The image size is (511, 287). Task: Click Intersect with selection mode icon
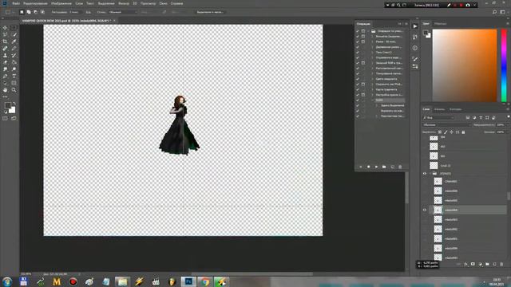point(42,12)
